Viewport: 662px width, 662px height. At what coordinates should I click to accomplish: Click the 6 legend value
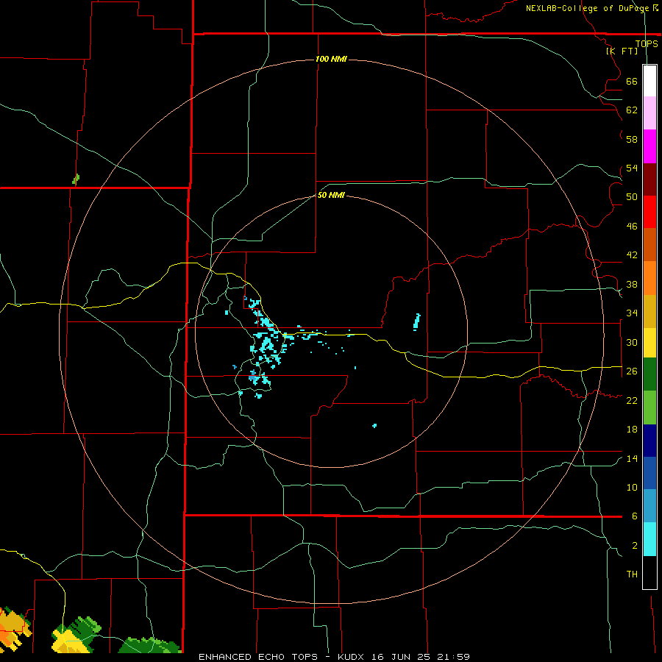tap(635, 516)
